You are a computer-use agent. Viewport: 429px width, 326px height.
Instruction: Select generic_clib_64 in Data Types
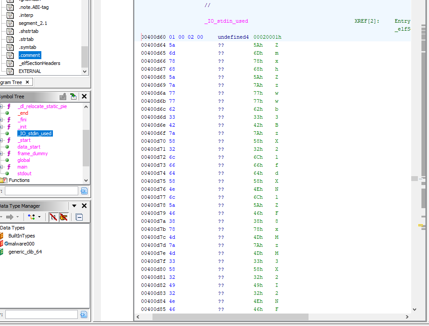tap(25, 252)
